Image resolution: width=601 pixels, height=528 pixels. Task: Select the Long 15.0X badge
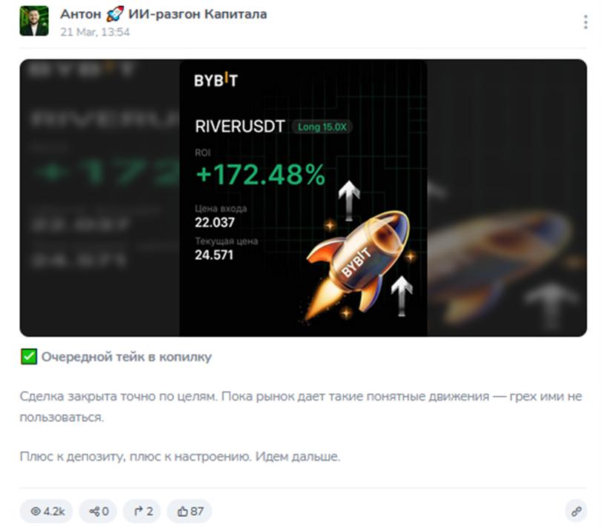coord(322,127)
